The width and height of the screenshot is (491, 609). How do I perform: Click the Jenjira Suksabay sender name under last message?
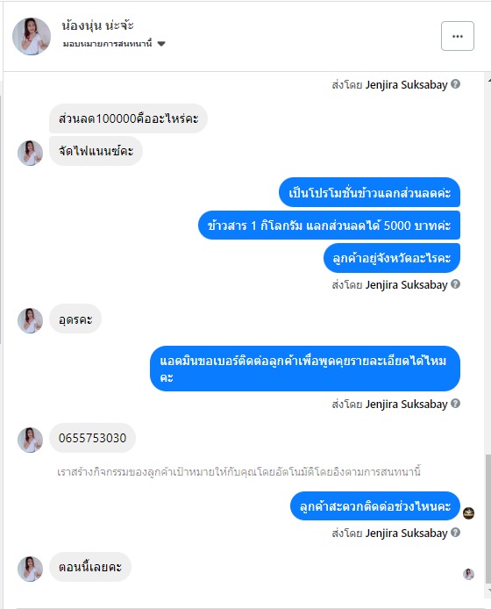pyautogui.click(x=406, y=533)
